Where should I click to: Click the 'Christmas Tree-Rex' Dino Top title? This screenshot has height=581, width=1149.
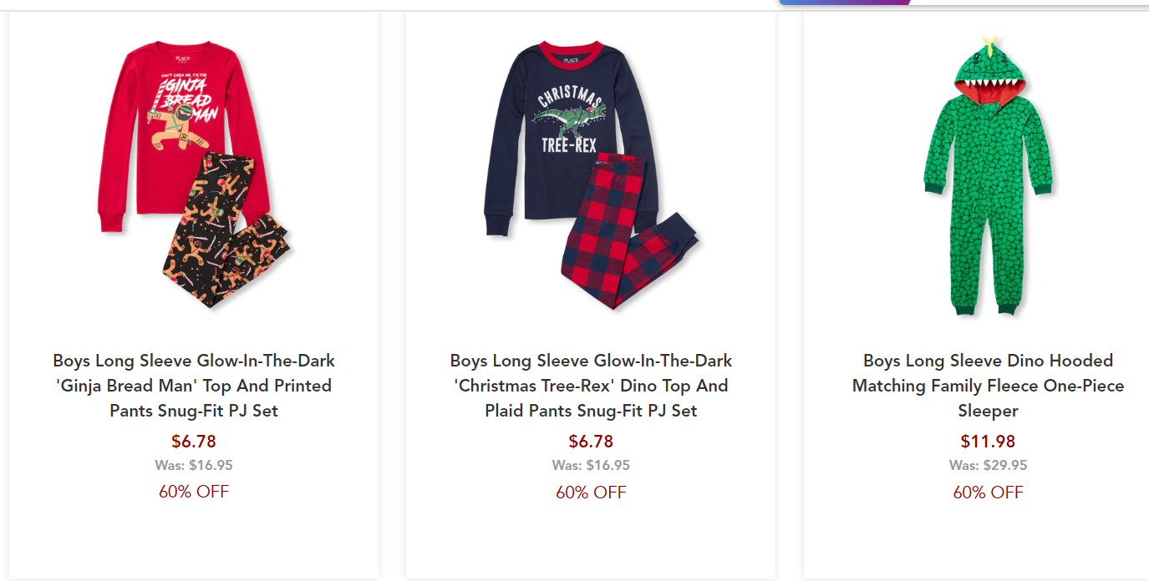pos(591,386)
